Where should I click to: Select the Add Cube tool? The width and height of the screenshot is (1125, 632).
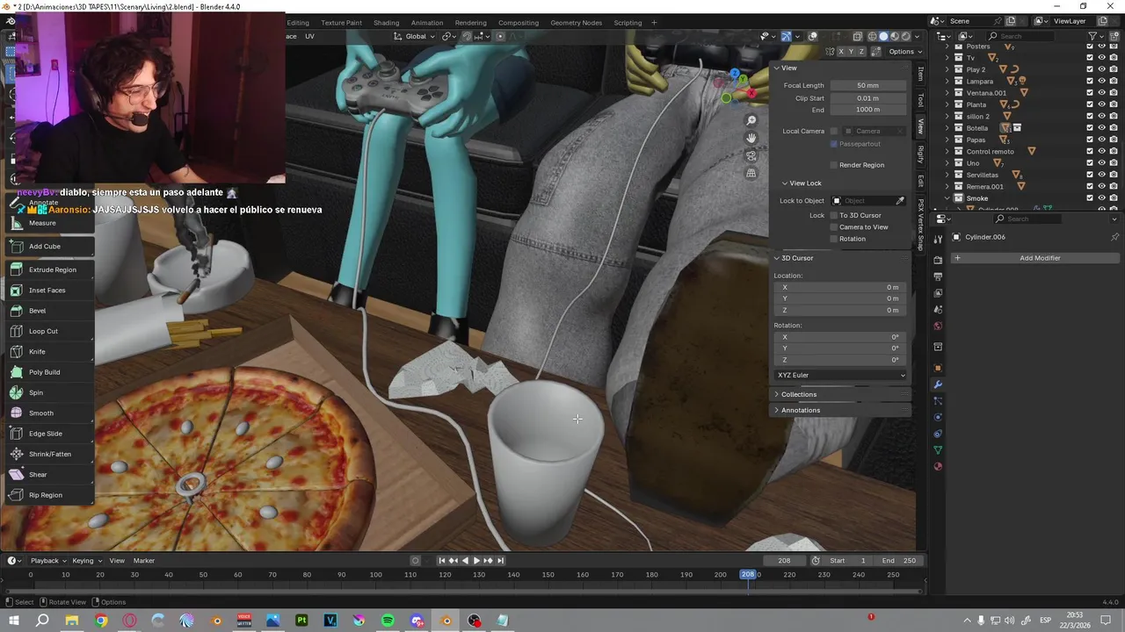[48, 247]
